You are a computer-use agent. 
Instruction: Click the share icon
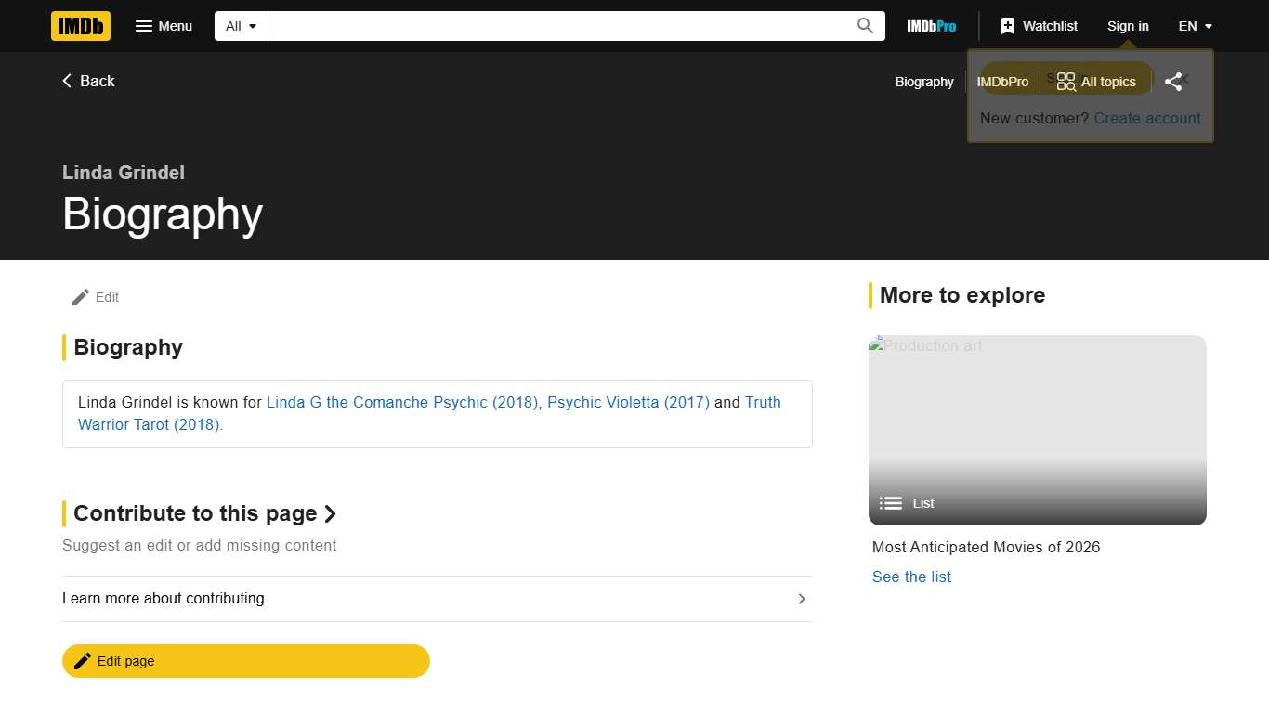pyautogui.click(x=1173, y=82)
